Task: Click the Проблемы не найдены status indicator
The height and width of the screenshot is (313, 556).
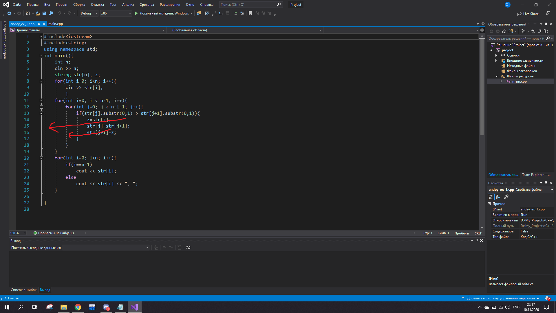Action: click(x=54, y=233)
